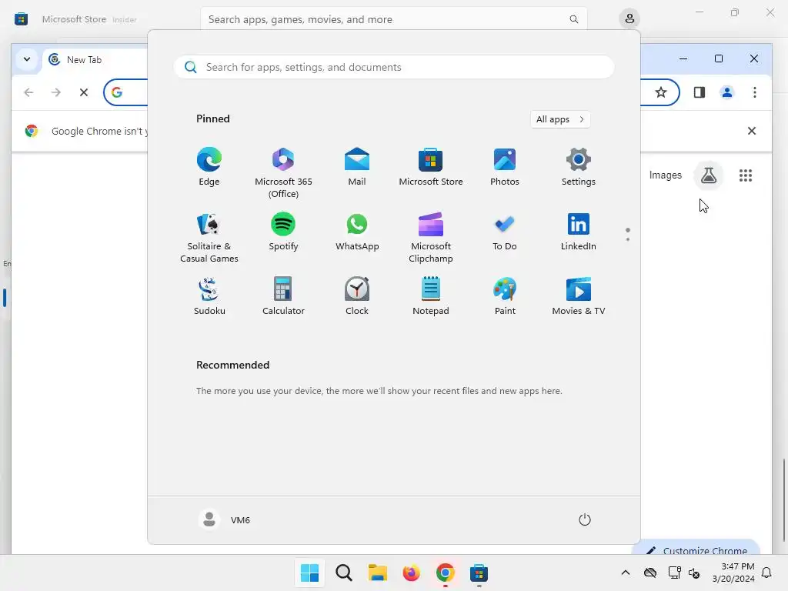
Task: Click the muted volume tray icon
Action: [694, 573]
